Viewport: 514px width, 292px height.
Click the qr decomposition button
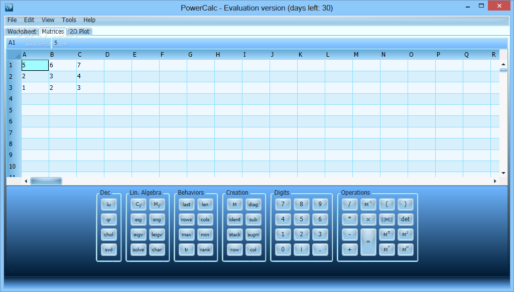tap(108, 220)
